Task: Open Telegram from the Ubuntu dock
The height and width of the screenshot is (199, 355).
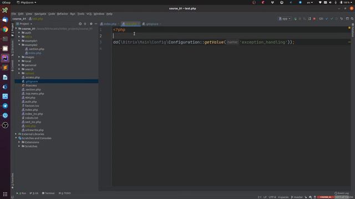Action: click(x=5, y=106)
